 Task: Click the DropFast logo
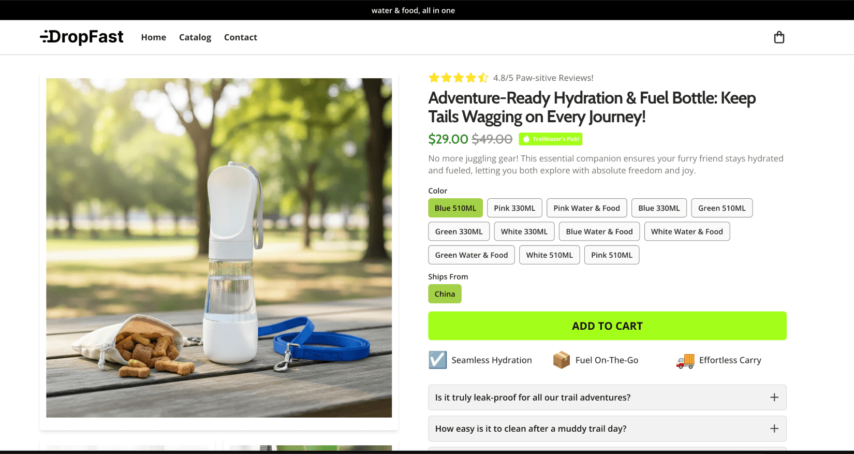click(x=82, y=37)
